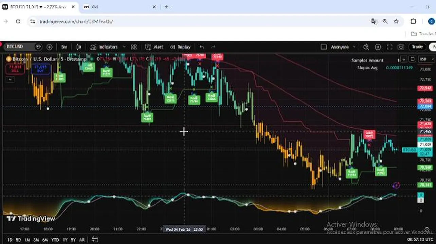The width and height of the screenshot is (436, 244).
Task: Open time axis settings gear icon
Action: coord(427,230)
